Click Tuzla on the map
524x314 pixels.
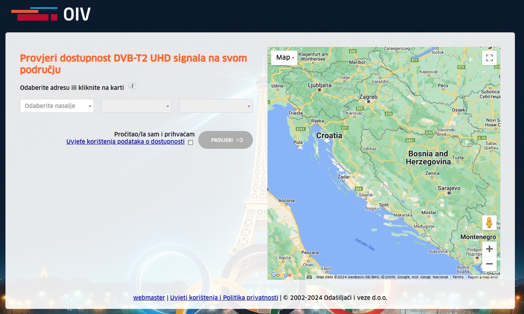coord(458,158)
